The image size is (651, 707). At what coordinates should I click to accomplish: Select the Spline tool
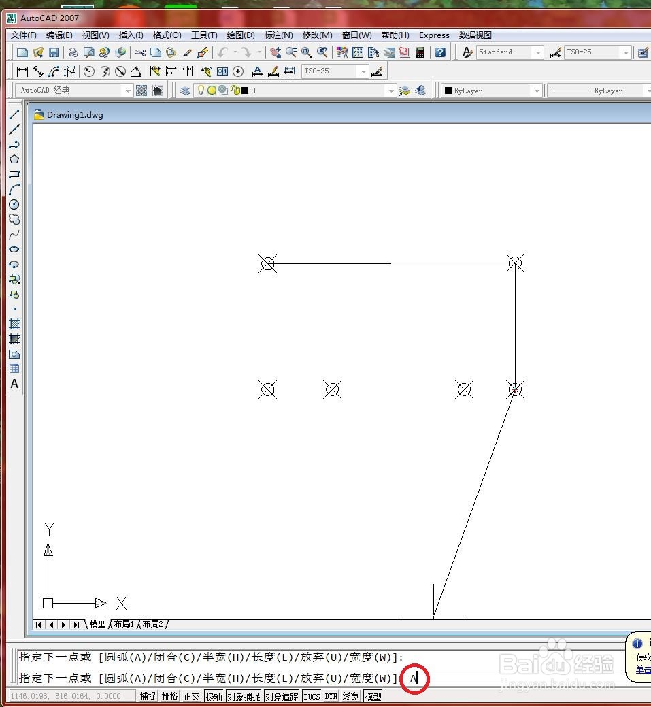pyautogui.click(x=14, y=235)
